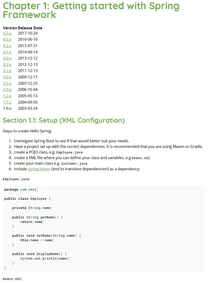Open the 2.0.x version link
Viewport: 209px width, 283px height.
(7, 90)
